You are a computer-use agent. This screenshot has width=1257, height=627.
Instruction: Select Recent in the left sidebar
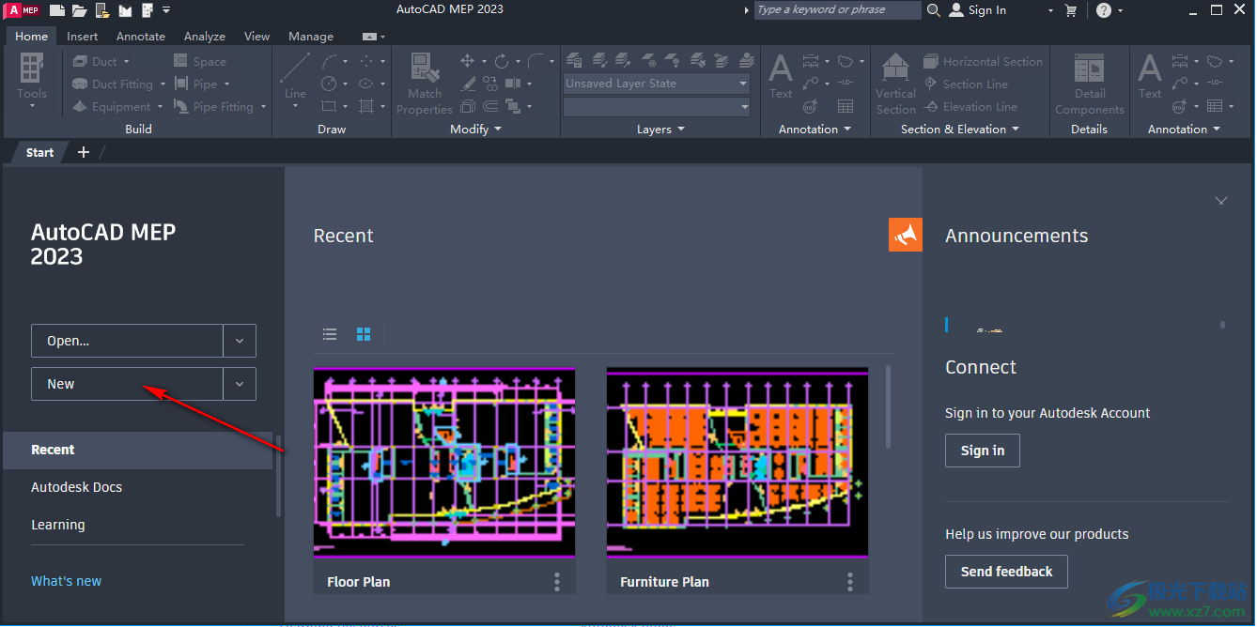138,450
